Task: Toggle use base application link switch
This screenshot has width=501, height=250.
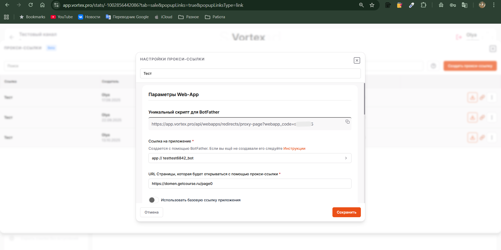Action: [153, 200]
